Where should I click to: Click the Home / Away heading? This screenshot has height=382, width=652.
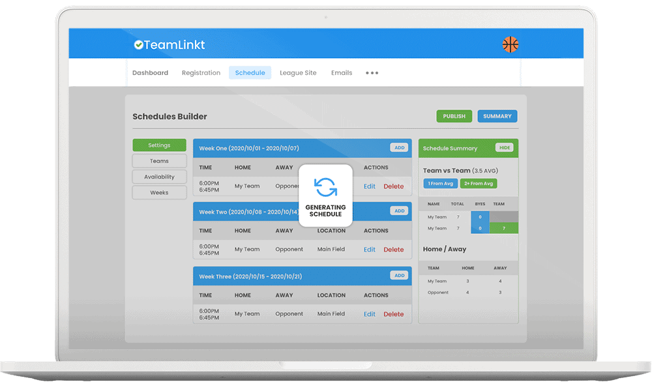pyautogui.click(x=445, y=249)
